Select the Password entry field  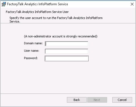click(67, 59)
